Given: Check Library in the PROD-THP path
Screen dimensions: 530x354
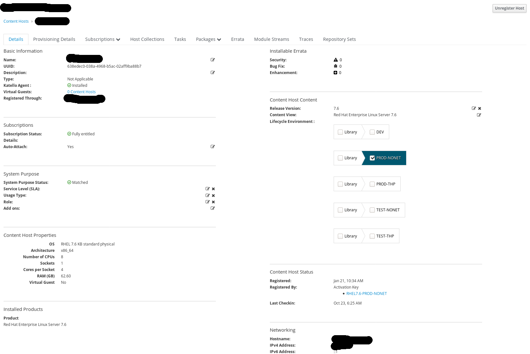Looking at the screenshot, I should tap(340, 184).
